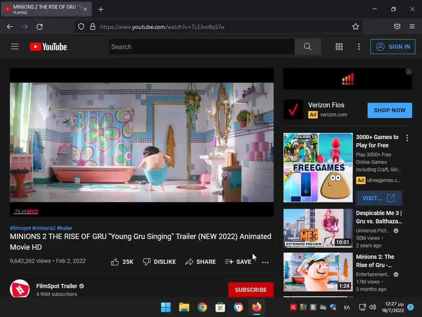Open the notification count badge
Image resolution: width=422 pixels, height=317 pixels.
click(x=410, y=307)
